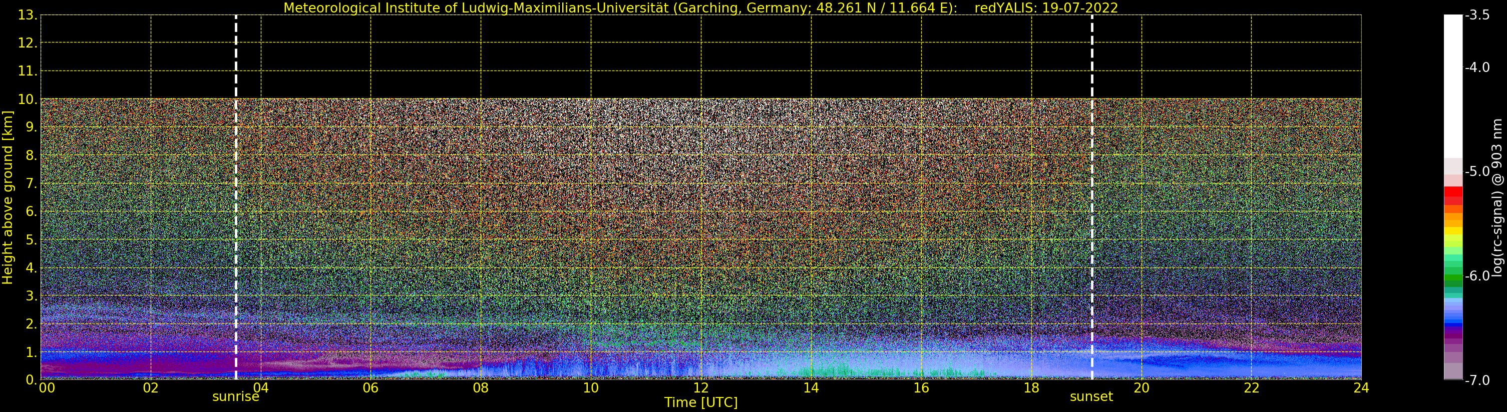
Task: Click the time-axis tick label '12'
Action: [x=701, y=388]
